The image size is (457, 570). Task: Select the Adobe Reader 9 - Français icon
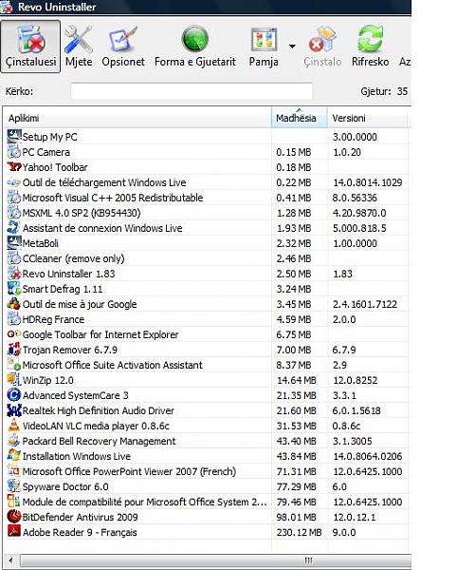point(14,532)
